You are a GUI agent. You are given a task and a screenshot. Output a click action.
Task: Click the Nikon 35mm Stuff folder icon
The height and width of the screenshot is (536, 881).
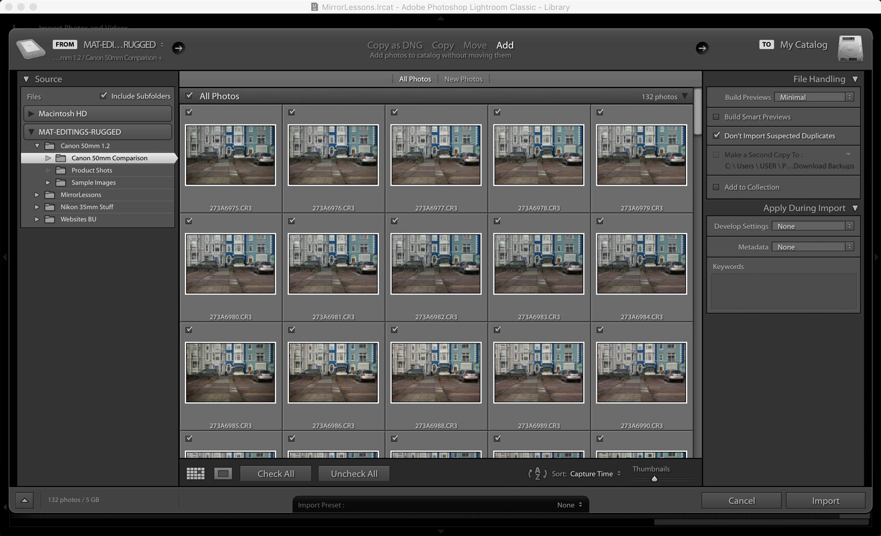(50, 207)
